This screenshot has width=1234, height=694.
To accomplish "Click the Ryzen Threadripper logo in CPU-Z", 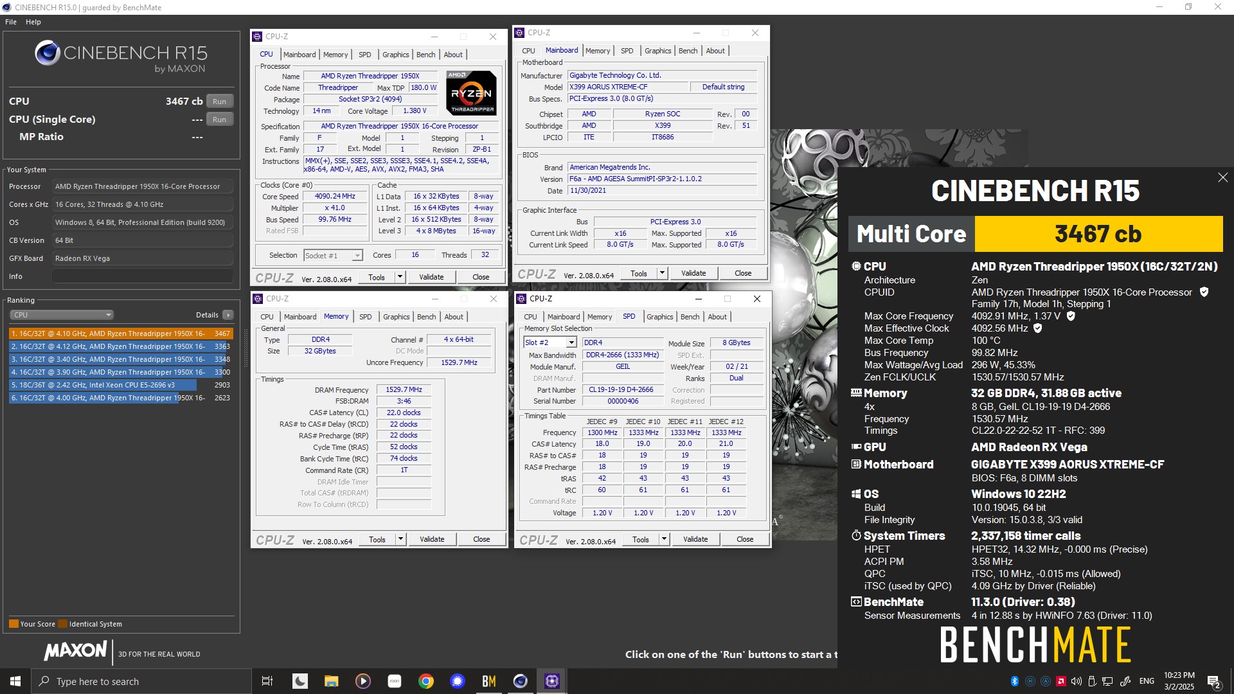I will coord(471,93).
